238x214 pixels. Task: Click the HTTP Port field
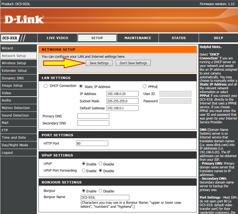[92, 143]
